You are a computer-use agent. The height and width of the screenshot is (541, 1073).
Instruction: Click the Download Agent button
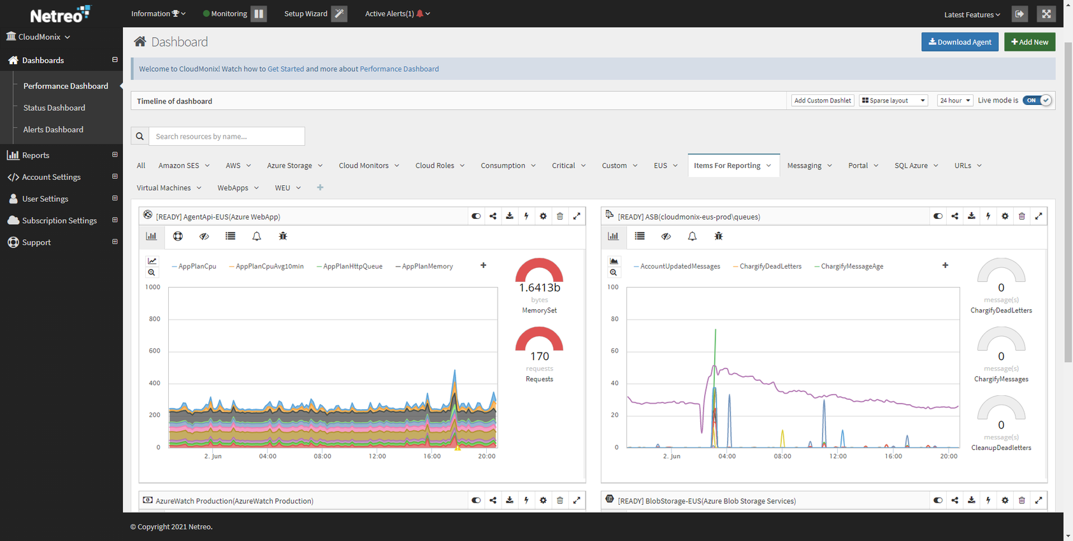(960, 42)
